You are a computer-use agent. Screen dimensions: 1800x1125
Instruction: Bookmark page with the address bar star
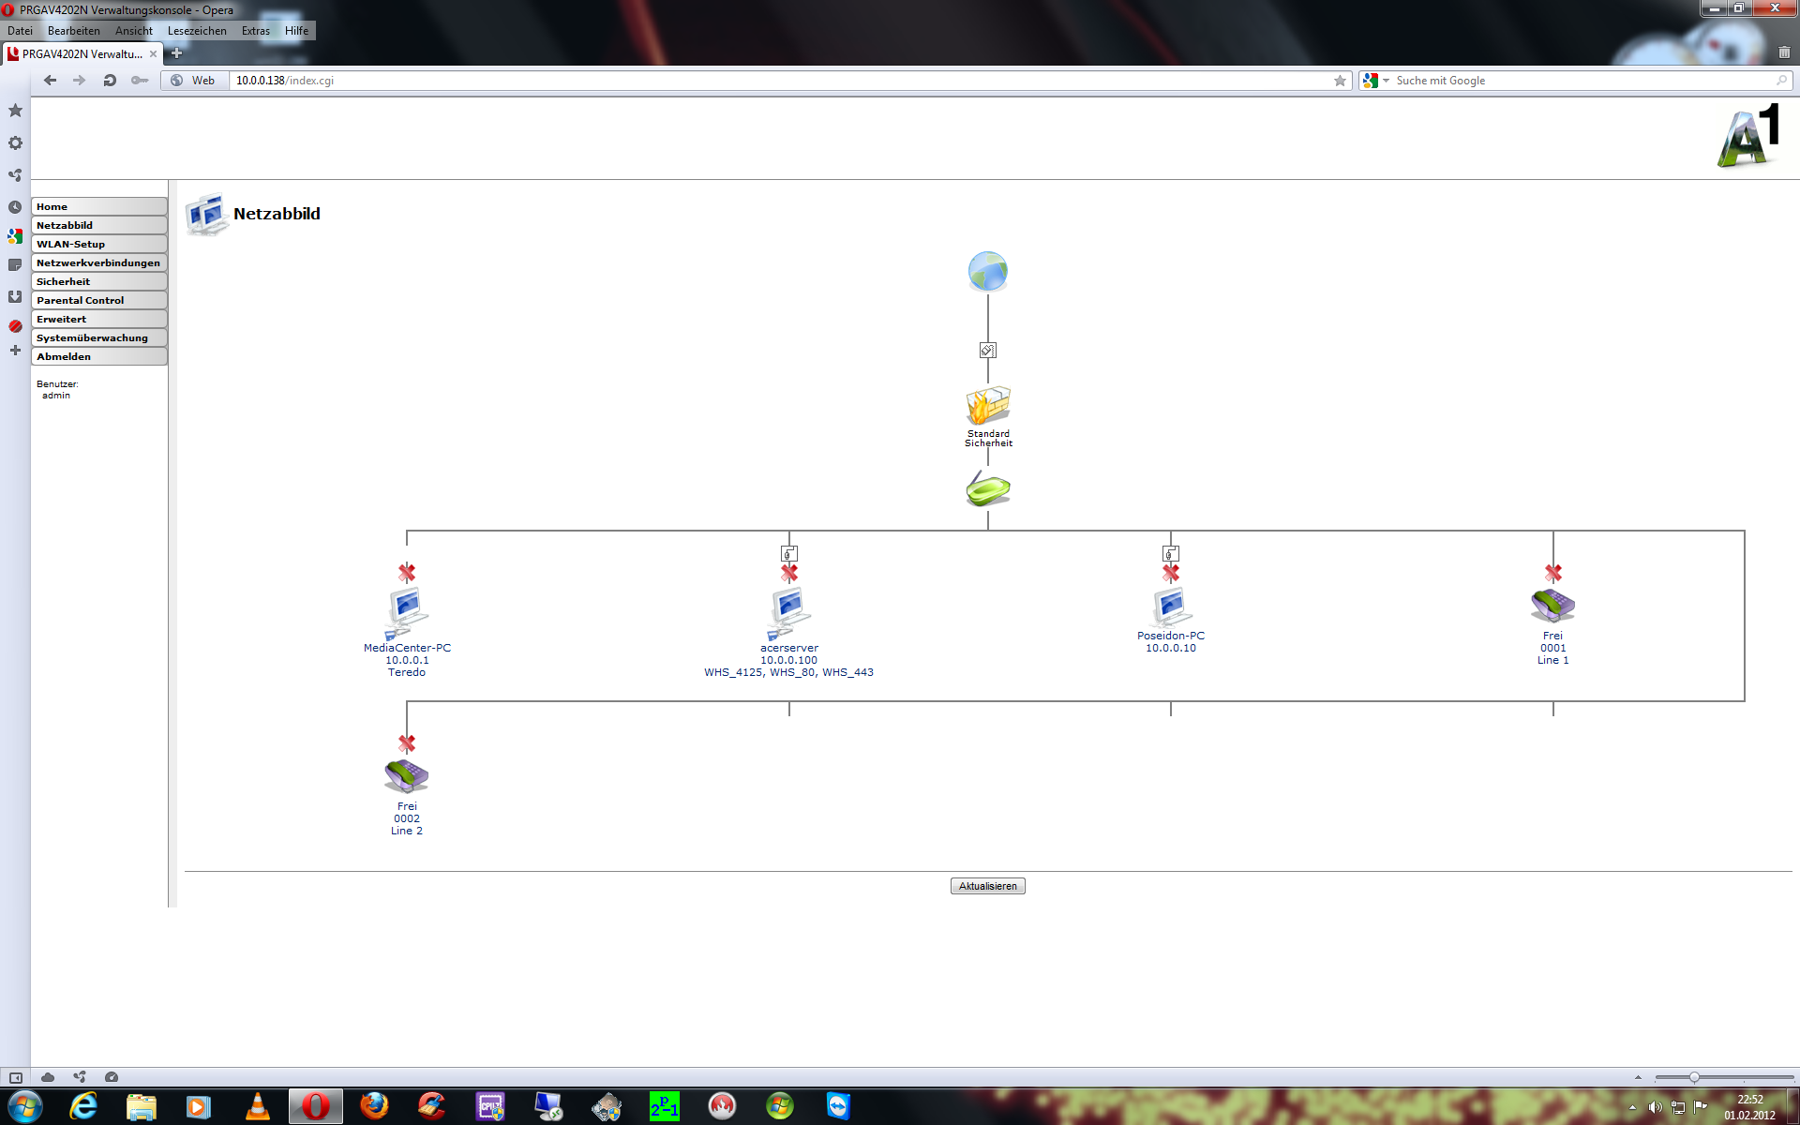1340,81
